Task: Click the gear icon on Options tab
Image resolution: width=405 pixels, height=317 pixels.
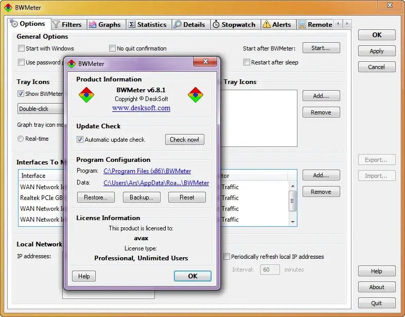Action: tap(14, 24)
